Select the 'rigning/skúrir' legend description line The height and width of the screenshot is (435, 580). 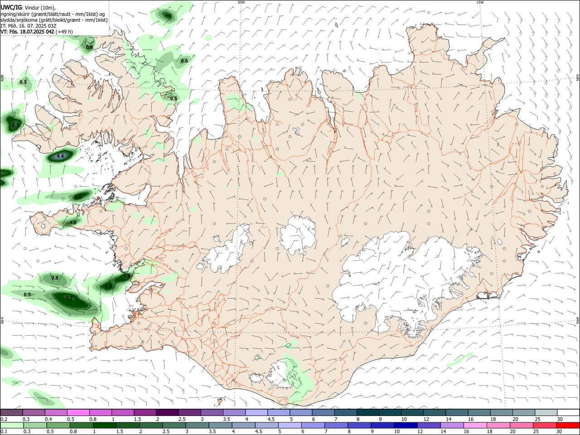click(53, 14)
